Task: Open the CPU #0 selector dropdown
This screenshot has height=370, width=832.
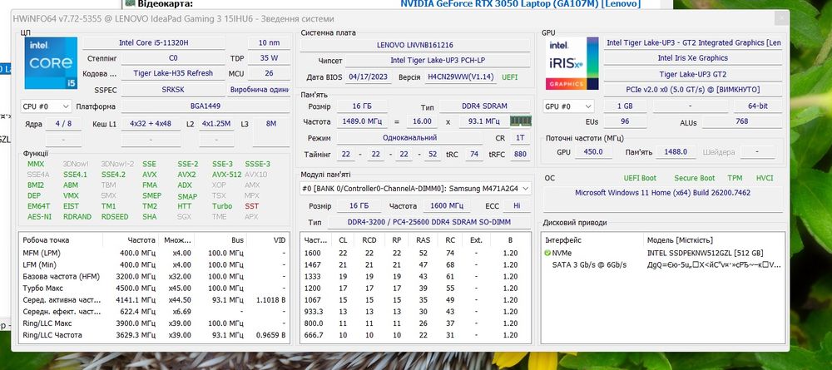Action: click(x=46, y=106)
